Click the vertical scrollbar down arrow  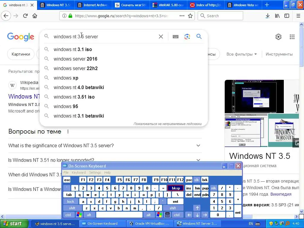point(301,211)
